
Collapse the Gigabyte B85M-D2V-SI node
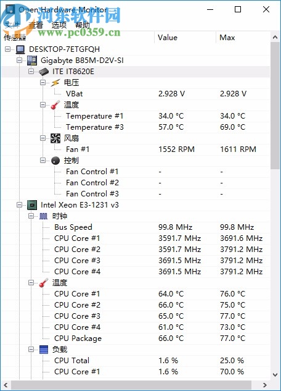click(x=19, y=61)
